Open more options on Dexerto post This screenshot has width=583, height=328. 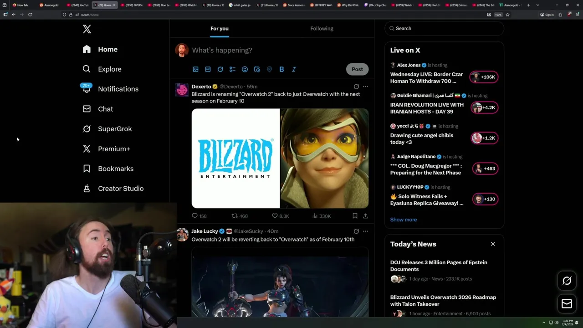(365, 87)
